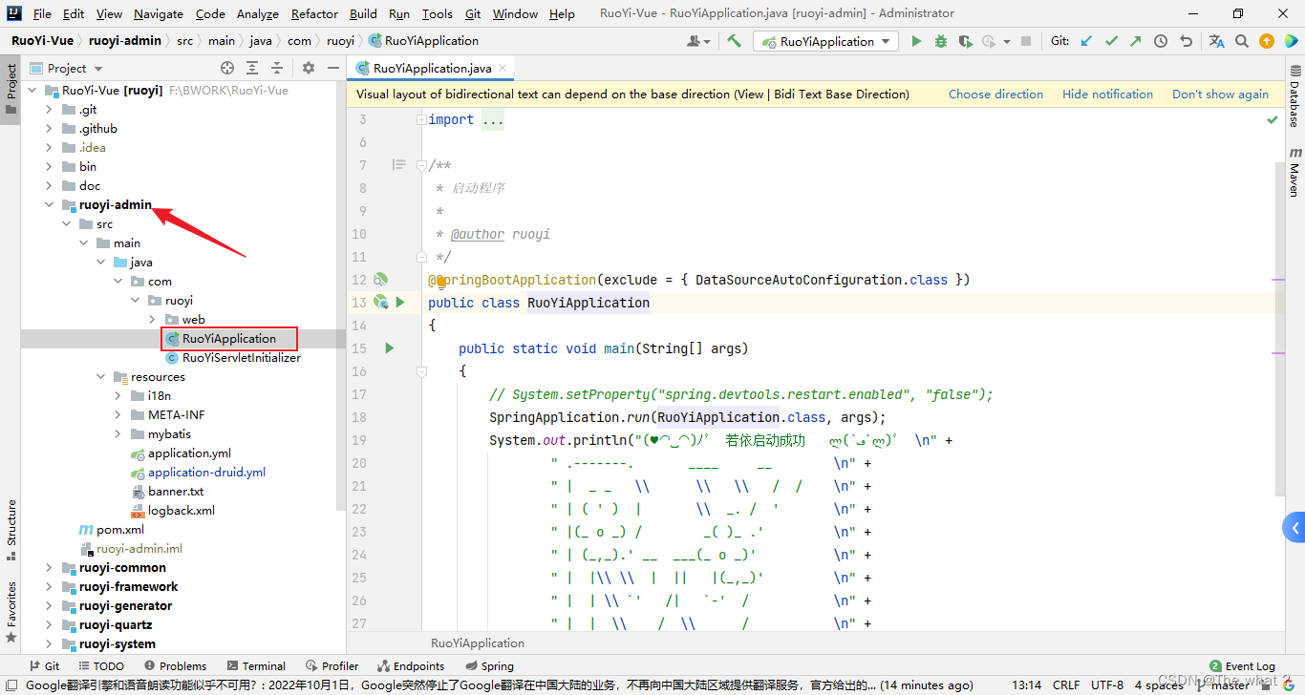Open Project panel gear settings

point(309,68)
